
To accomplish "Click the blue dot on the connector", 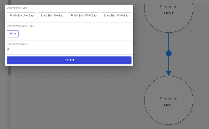I will [x=169, y=53].
